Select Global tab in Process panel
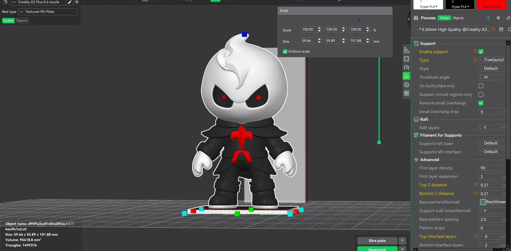511x251 pixels. pos(444,18)
